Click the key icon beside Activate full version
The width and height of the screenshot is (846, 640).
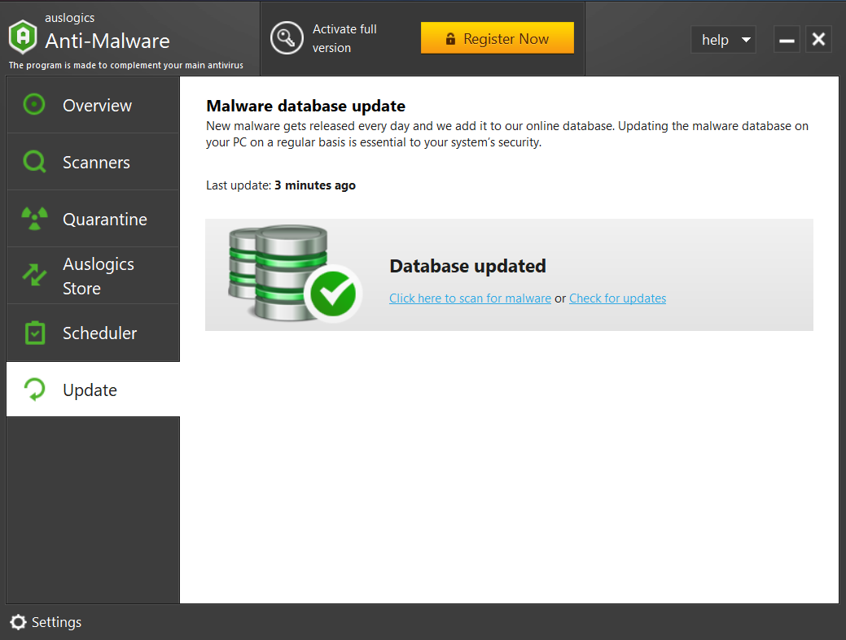point(287,37)
